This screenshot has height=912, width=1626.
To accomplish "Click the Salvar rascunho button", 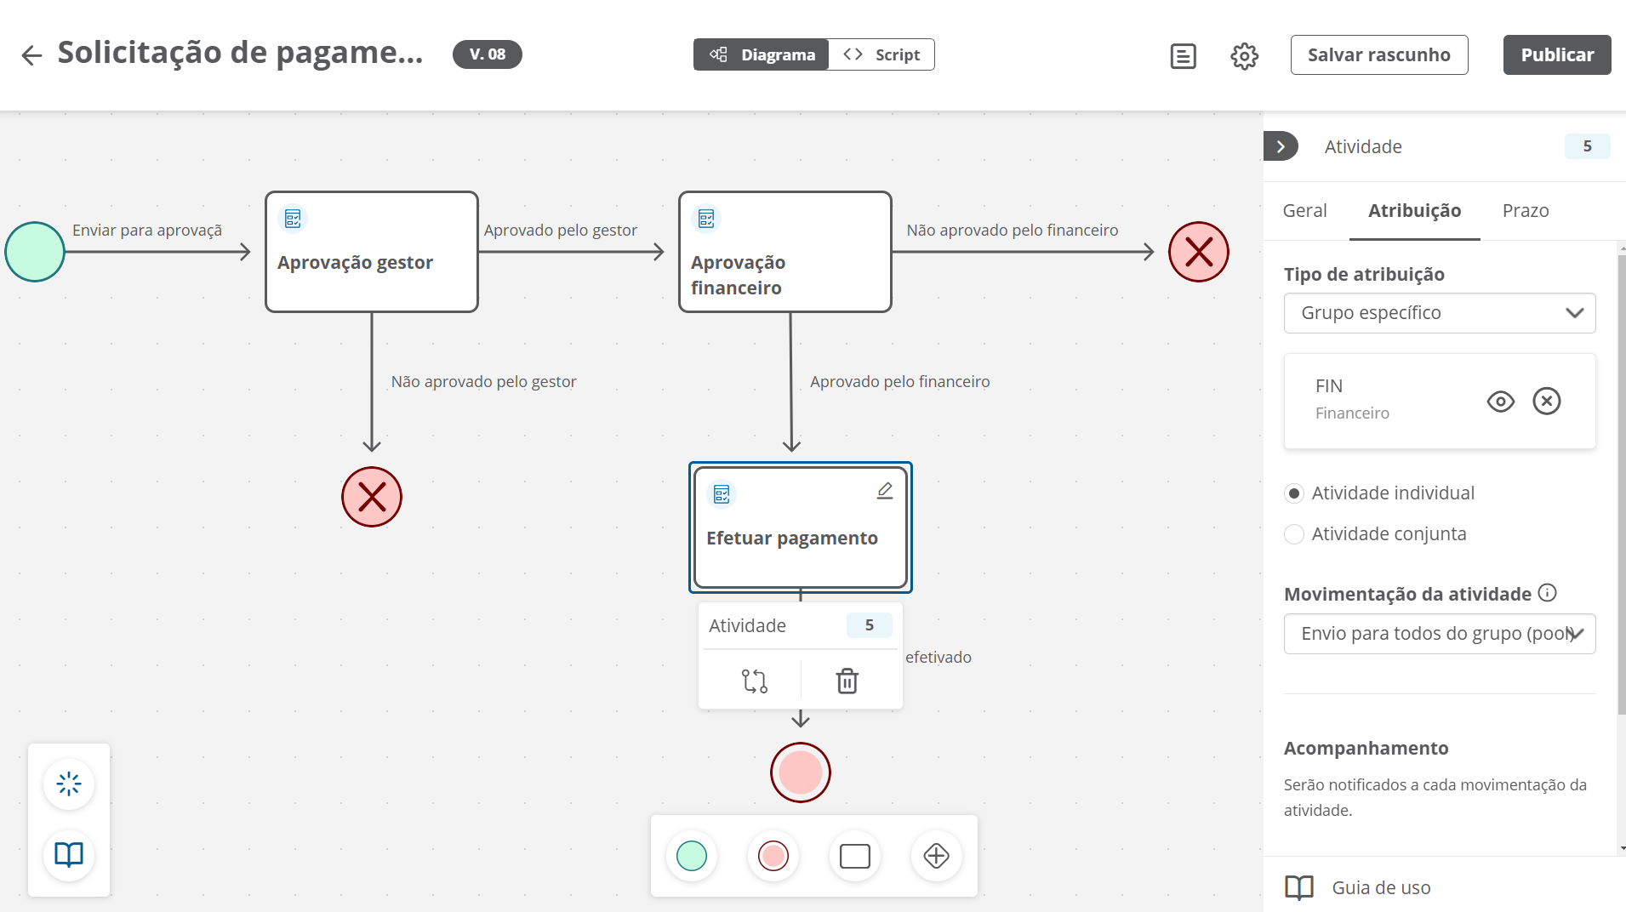I will pyautogui.click(x=1378, y=54).
